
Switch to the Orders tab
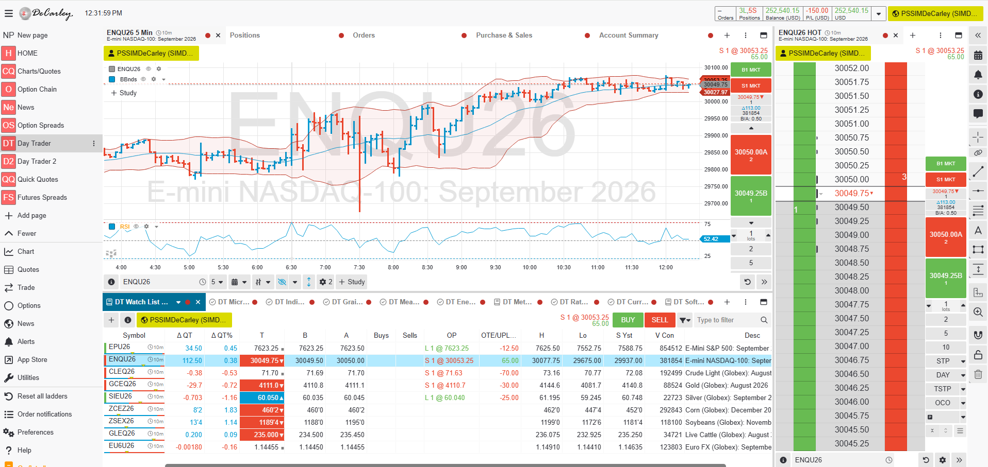(364, 36)
